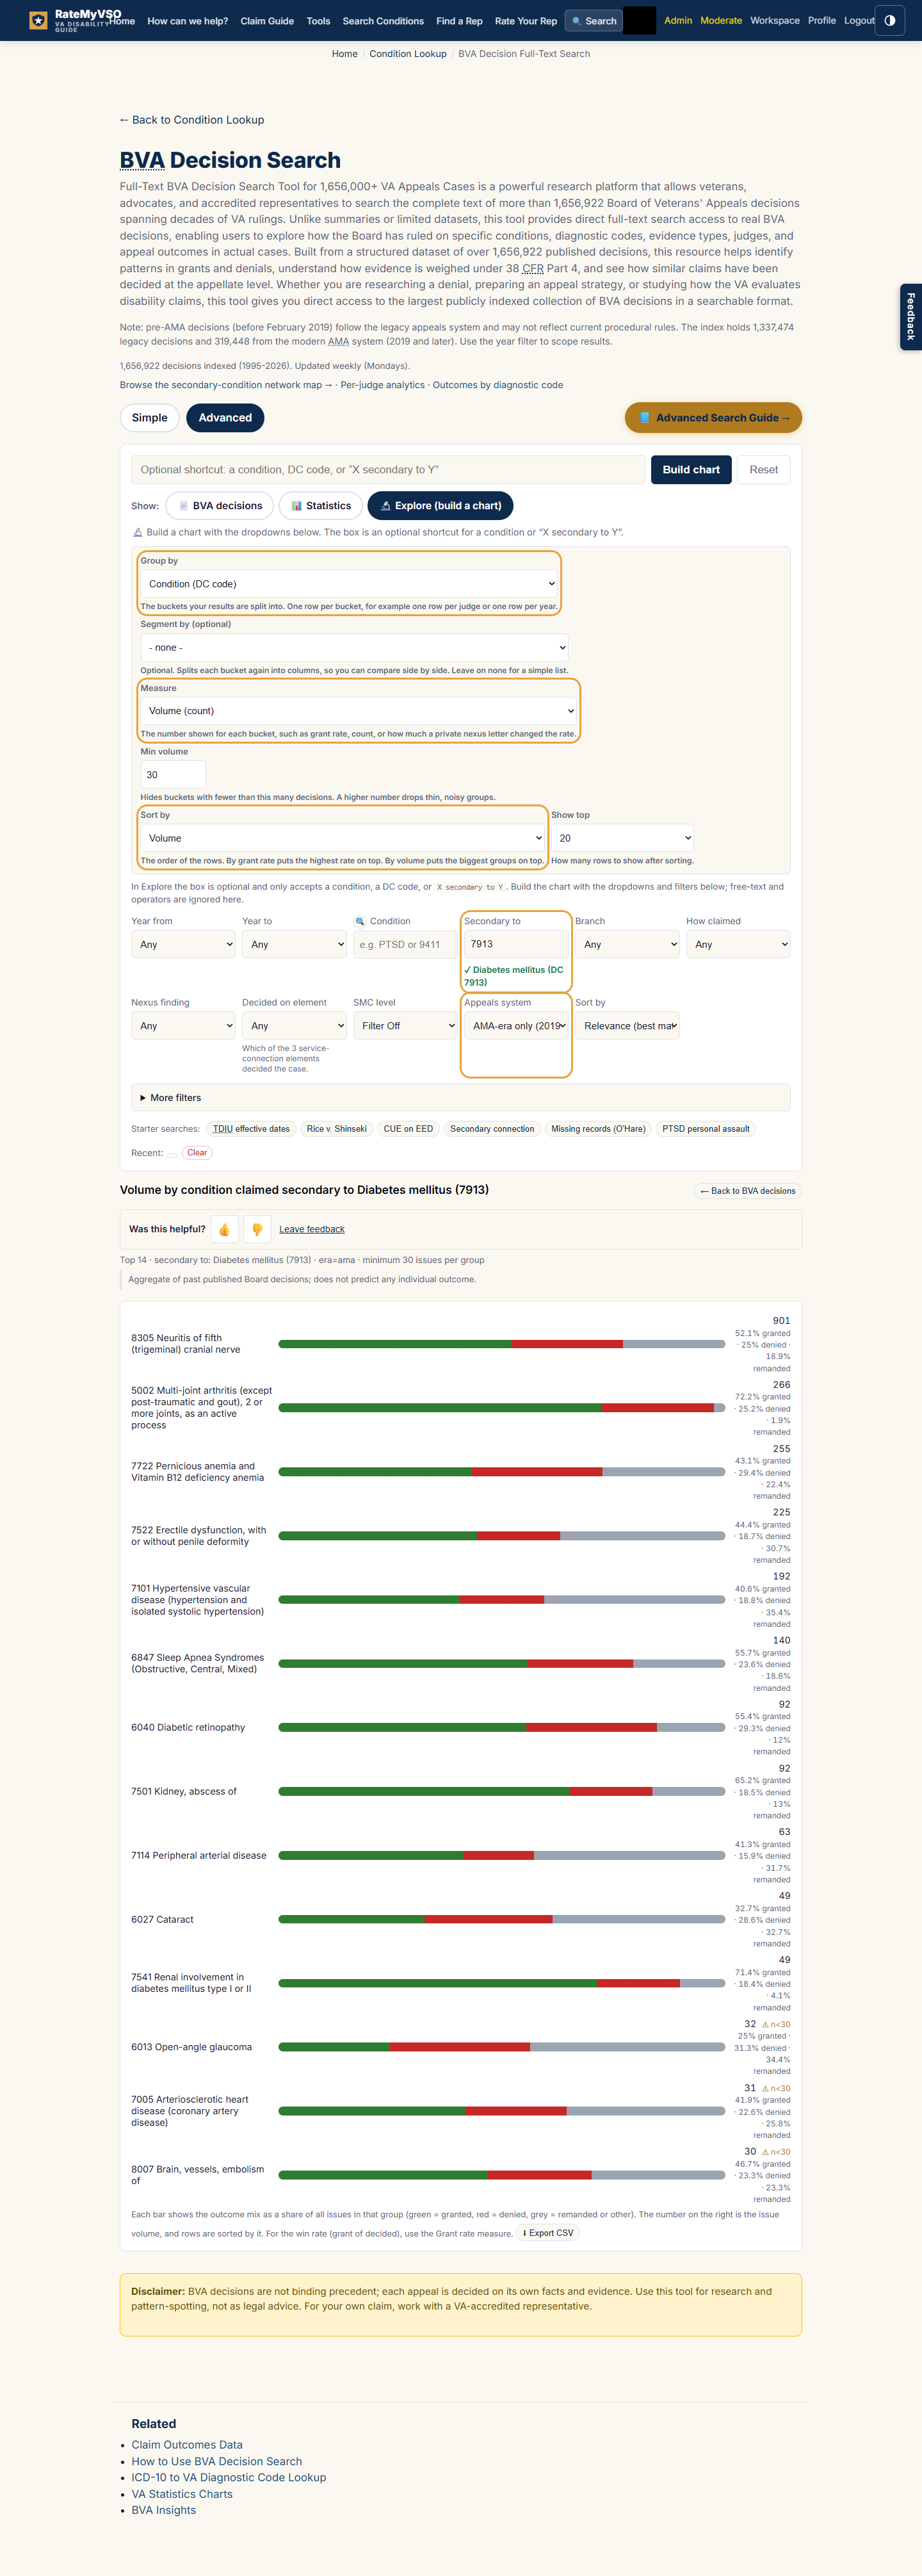
Task: Click the Secondary to input with 7913
Action: tap(516, 944)
